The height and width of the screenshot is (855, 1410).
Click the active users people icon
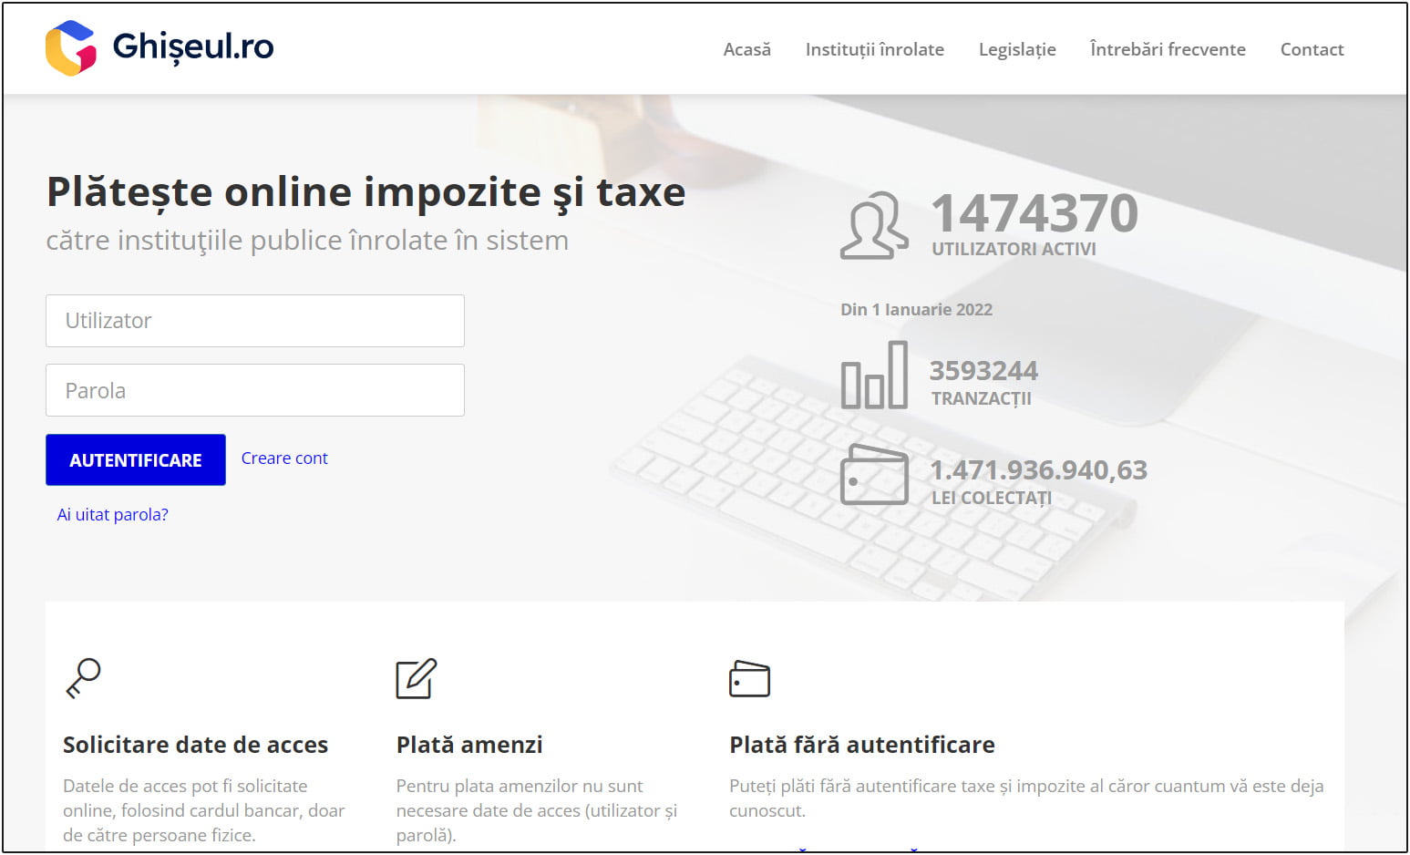point(873,226)
